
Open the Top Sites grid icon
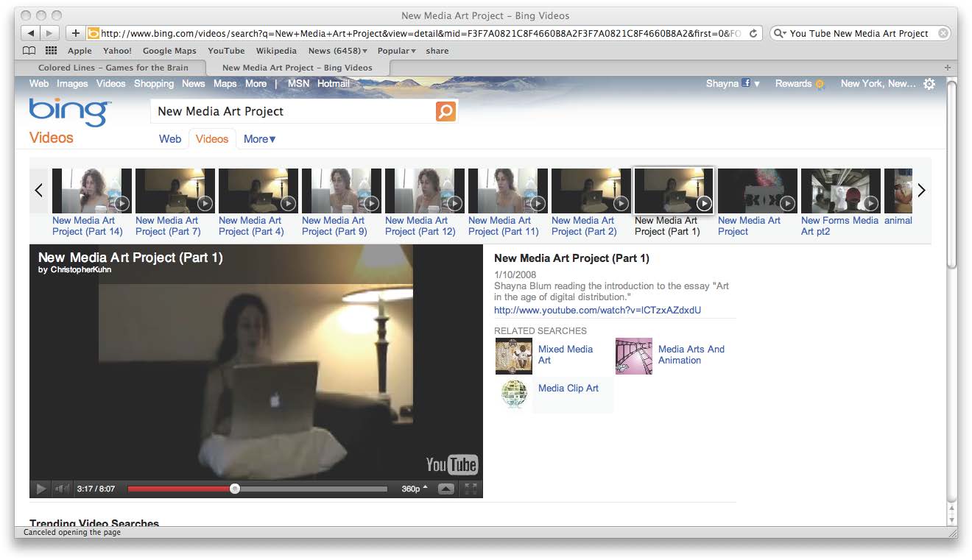click(x=51, y=51)
